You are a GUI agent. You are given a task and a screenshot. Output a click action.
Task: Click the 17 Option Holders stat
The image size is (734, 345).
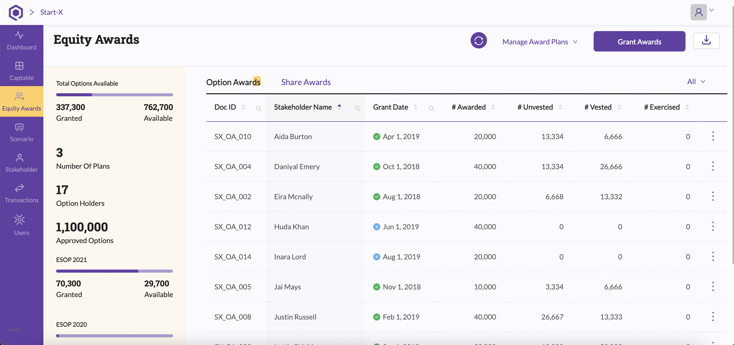[80, 196]
